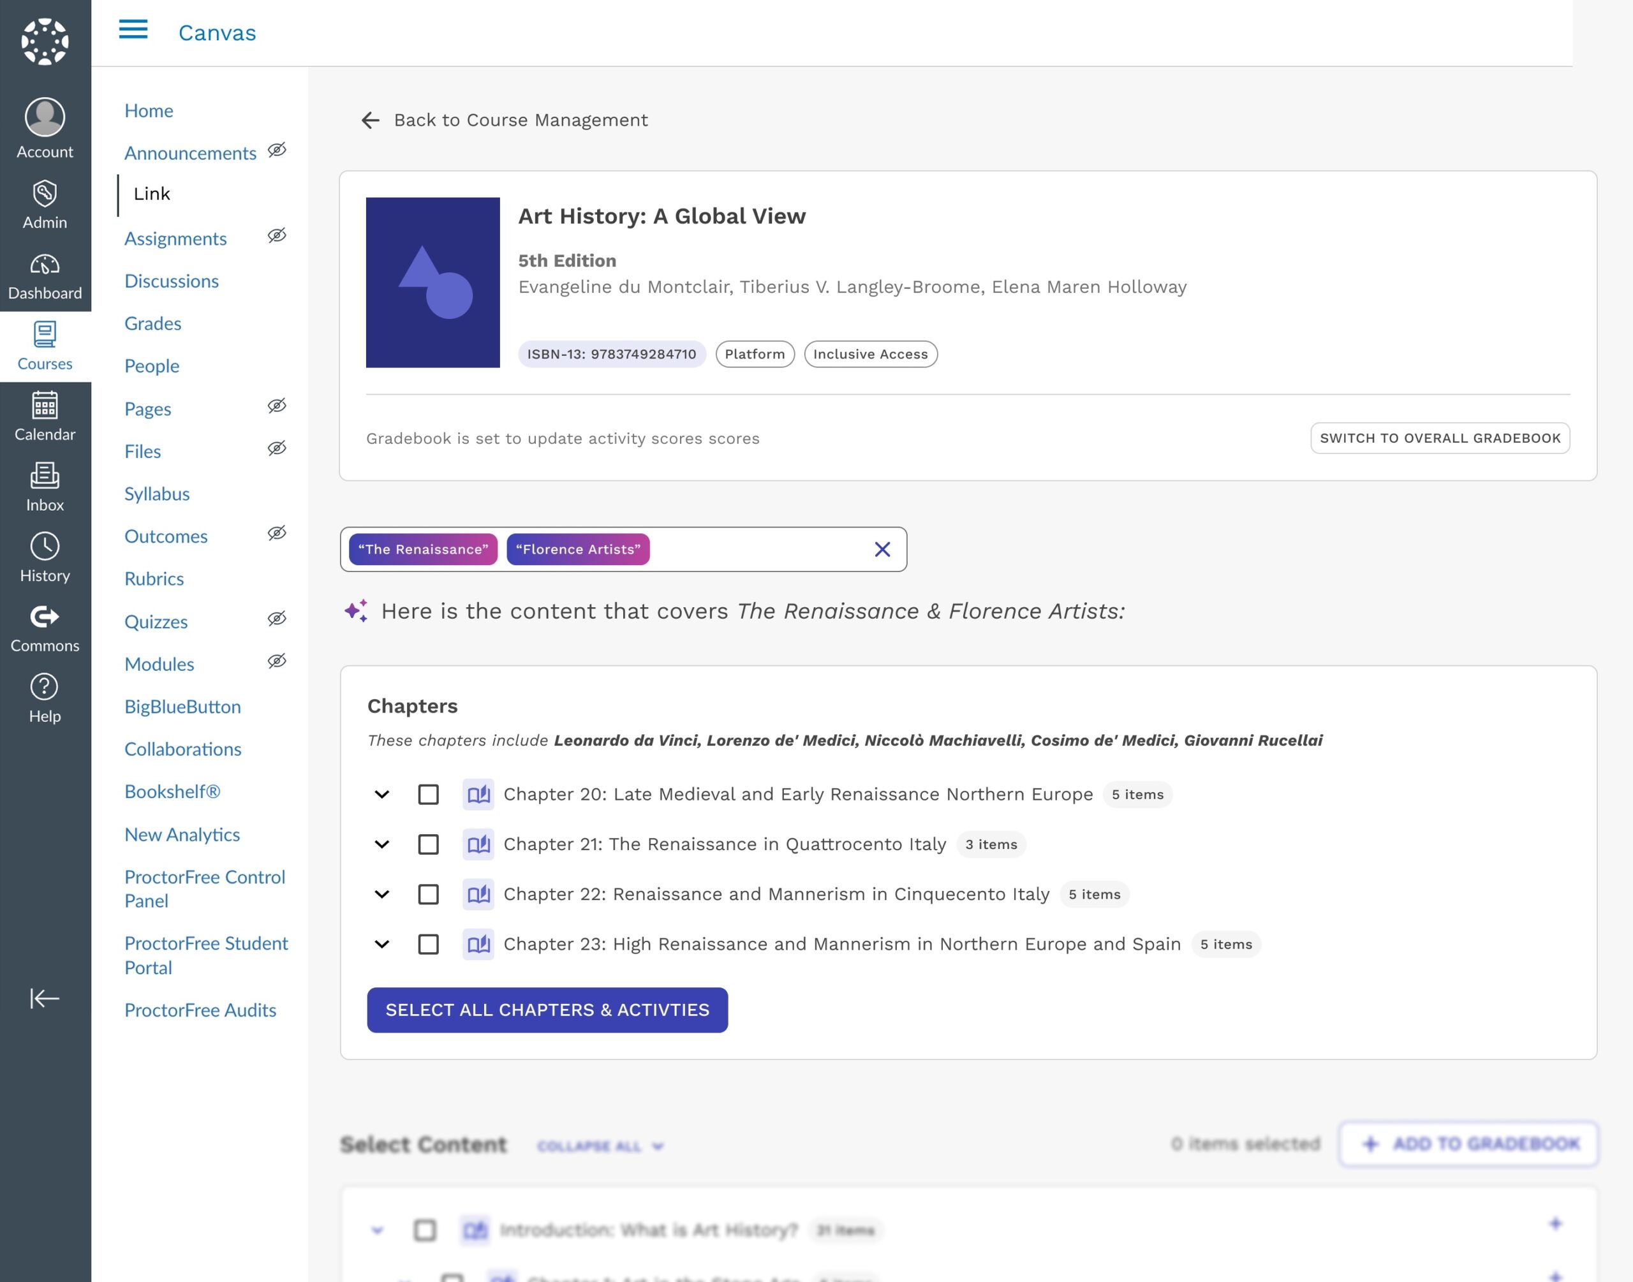This screenshot has height=1282, width=1633.
Task: Click the Platform badge
Action: point(755,354)
